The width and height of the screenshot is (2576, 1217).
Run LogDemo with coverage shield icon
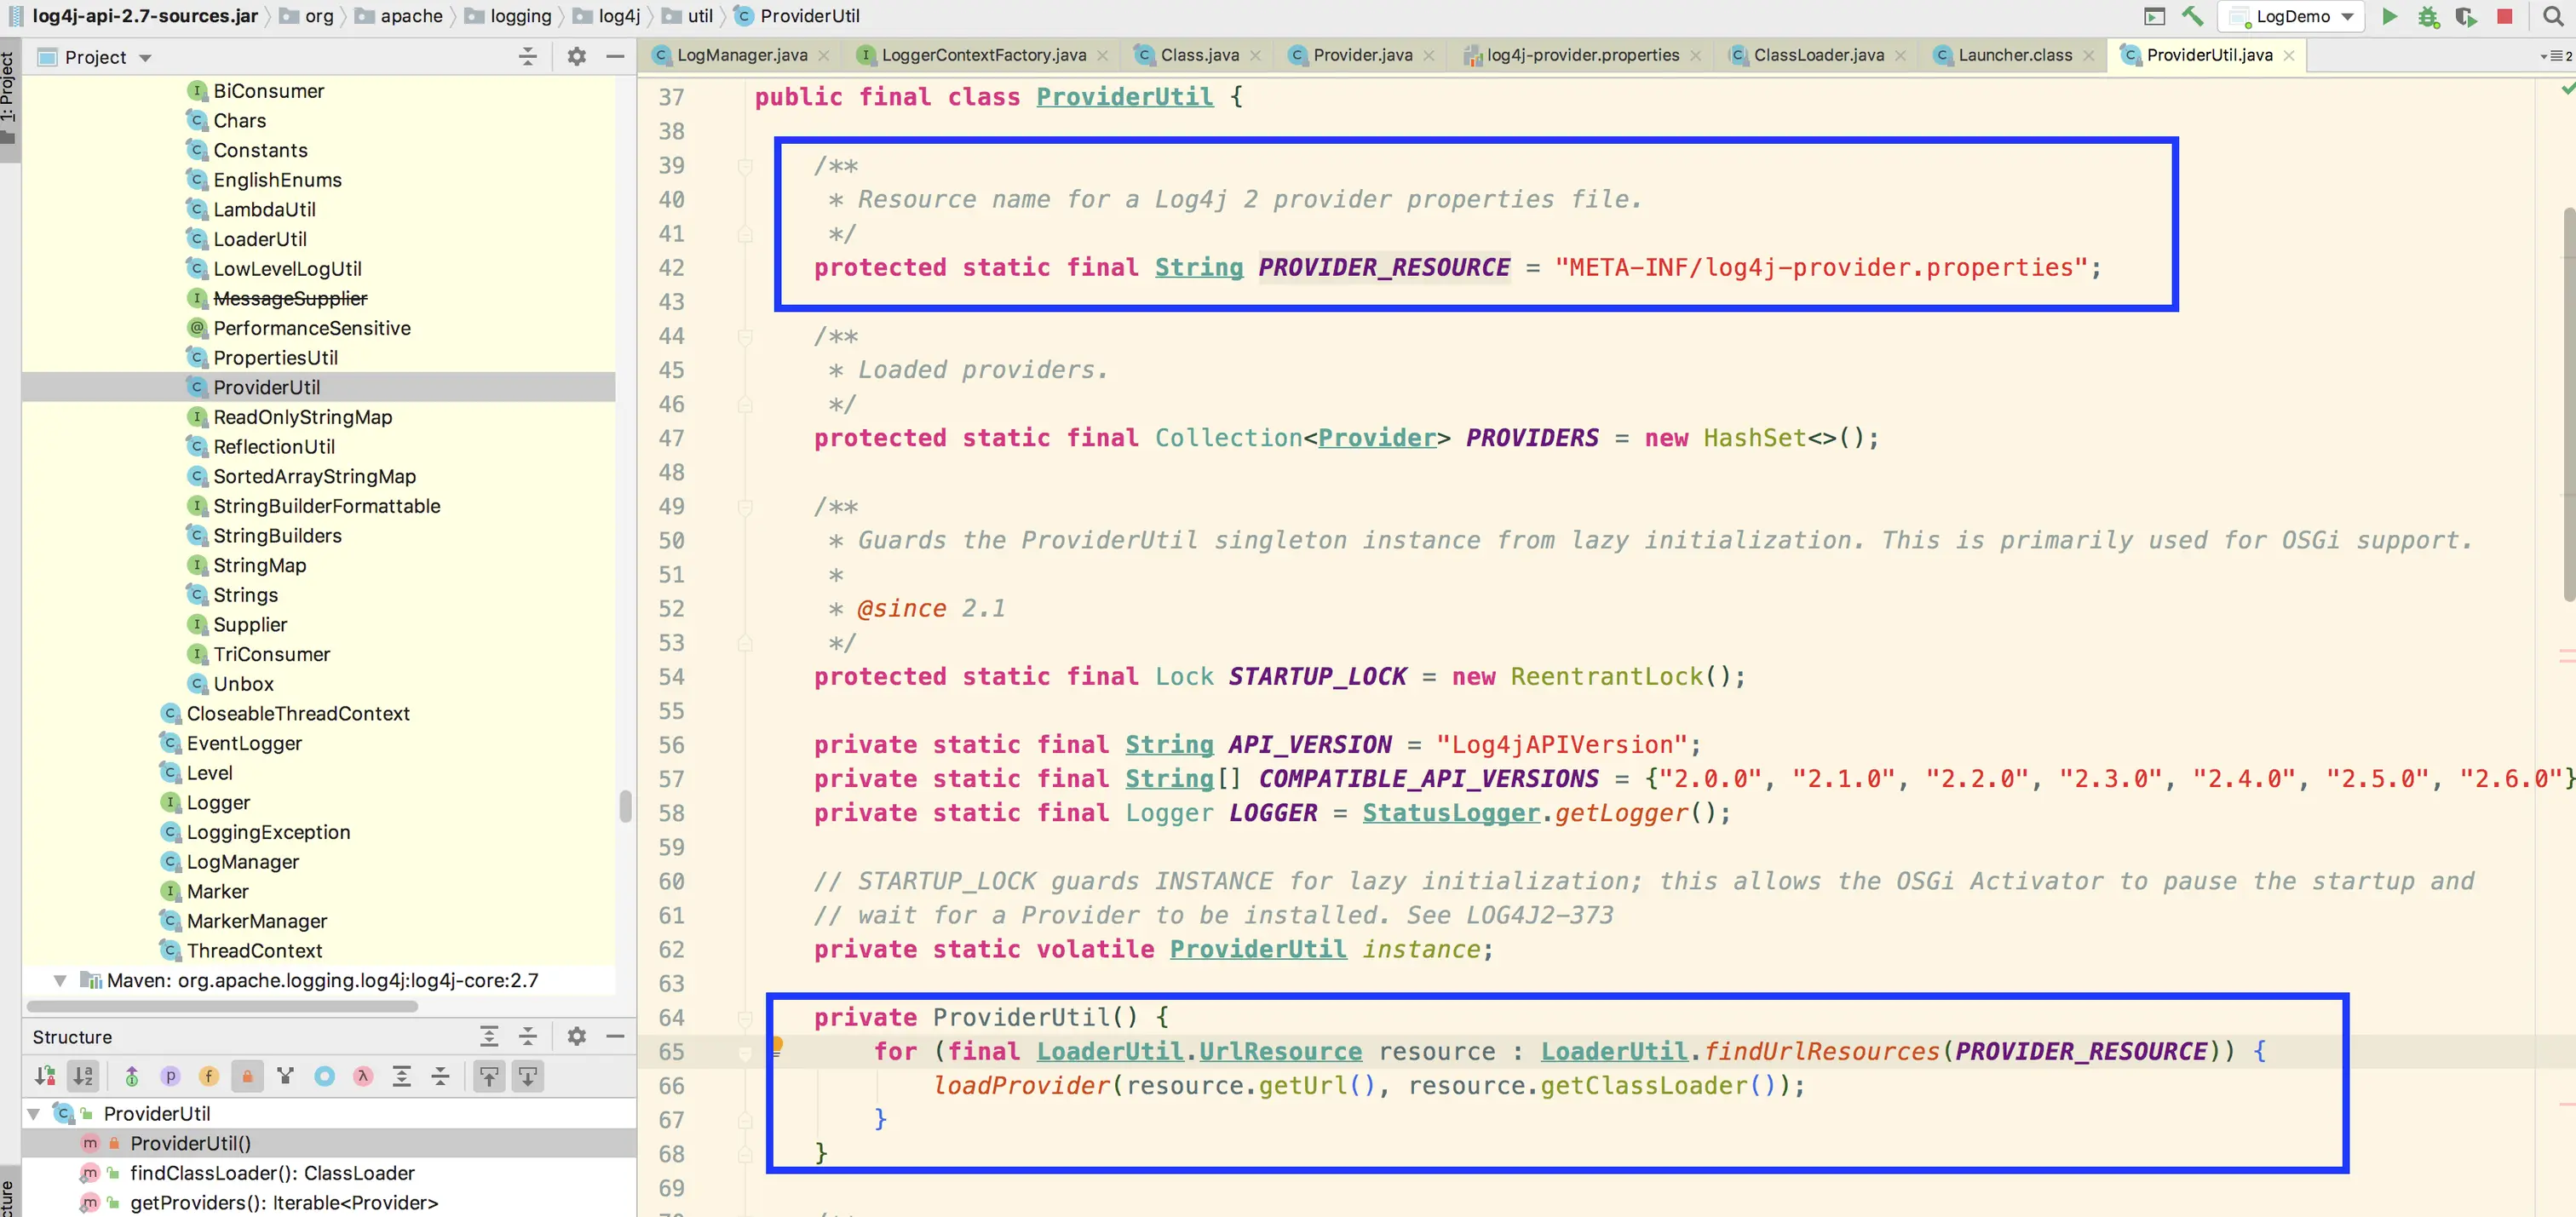[x=2466, y=16]
